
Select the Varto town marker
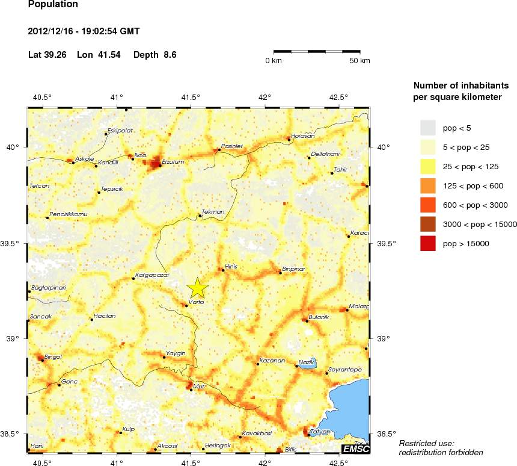pyautogui.click(x=186, y=306)
